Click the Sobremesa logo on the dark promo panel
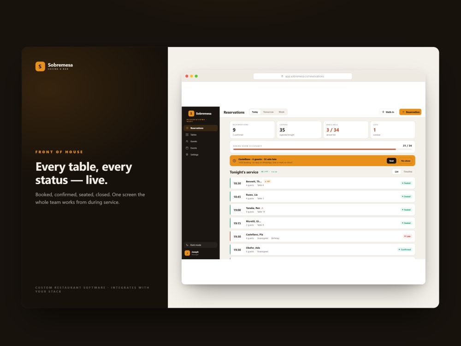 click(x=54, y=66)
